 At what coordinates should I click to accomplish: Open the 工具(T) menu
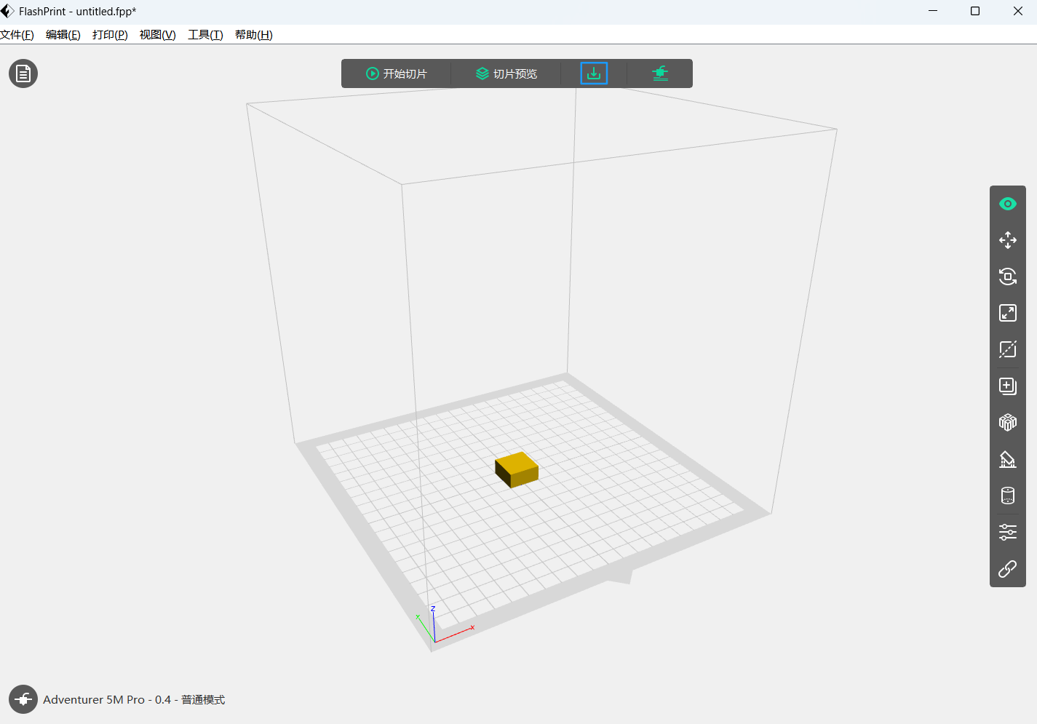coord(205,35)
